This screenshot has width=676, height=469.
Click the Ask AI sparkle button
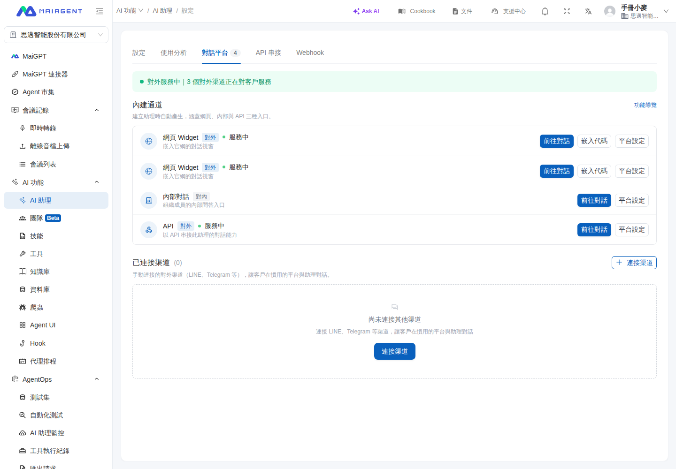pyautogui.click(x=366, y=11)
